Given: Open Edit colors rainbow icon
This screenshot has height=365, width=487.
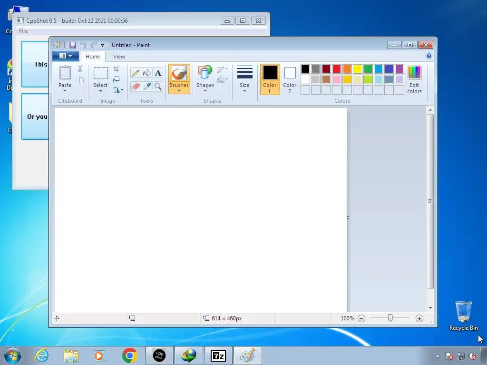Looking at the screenshot, I should click(x=414, y=73).
